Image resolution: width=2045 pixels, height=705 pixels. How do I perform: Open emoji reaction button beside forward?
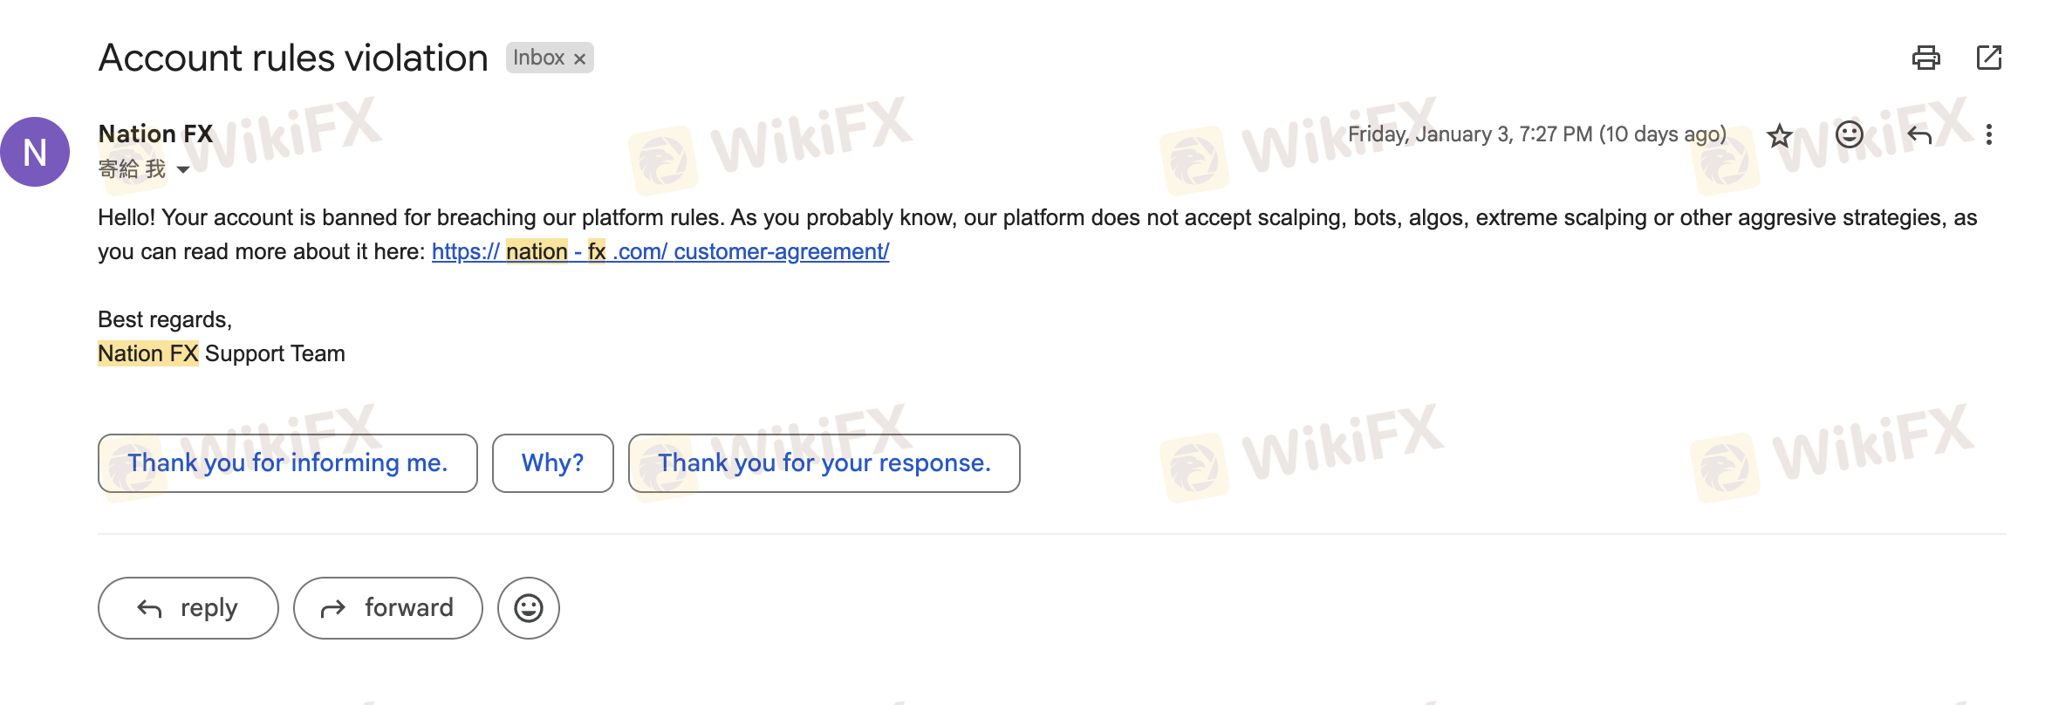coord(529,608)
